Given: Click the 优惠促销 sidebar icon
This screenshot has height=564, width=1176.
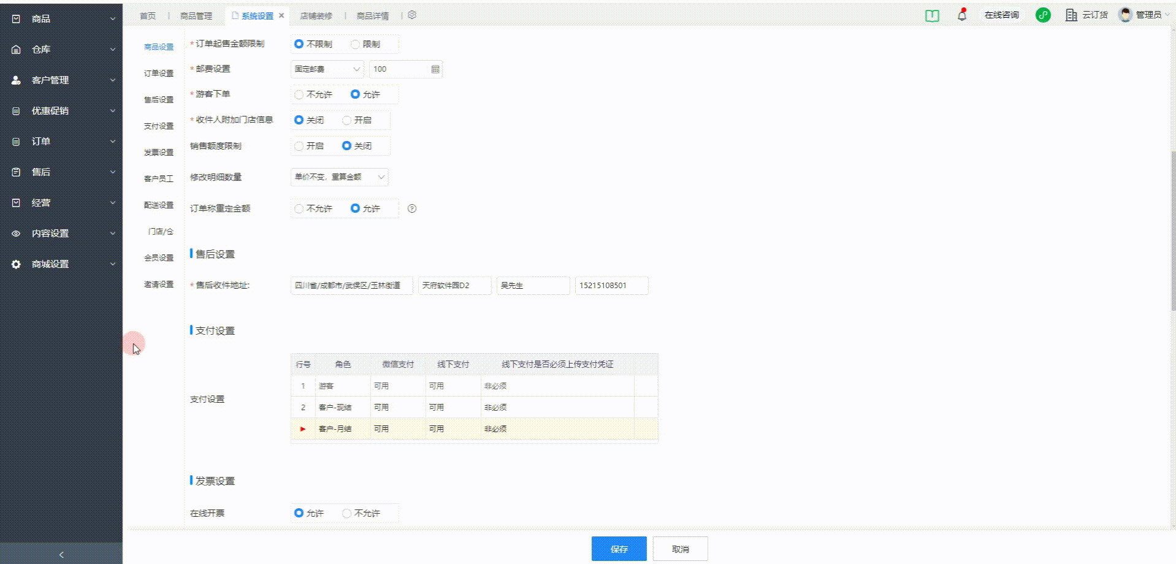Looking at the screenshot, I should coord(16,111).
